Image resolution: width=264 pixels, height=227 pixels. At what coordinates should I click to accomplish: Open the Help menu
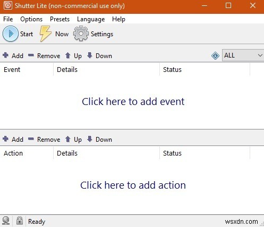118,19
